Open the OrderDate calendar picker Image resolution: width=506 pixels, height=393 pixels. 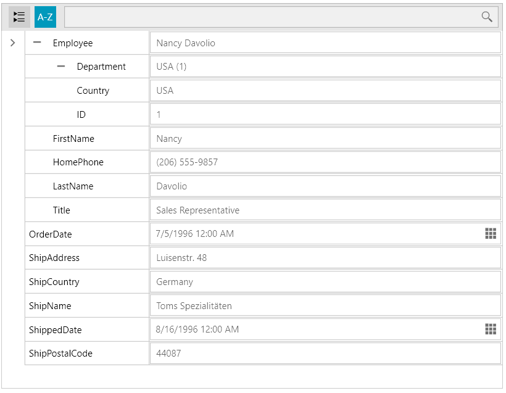tap(491, 233)
